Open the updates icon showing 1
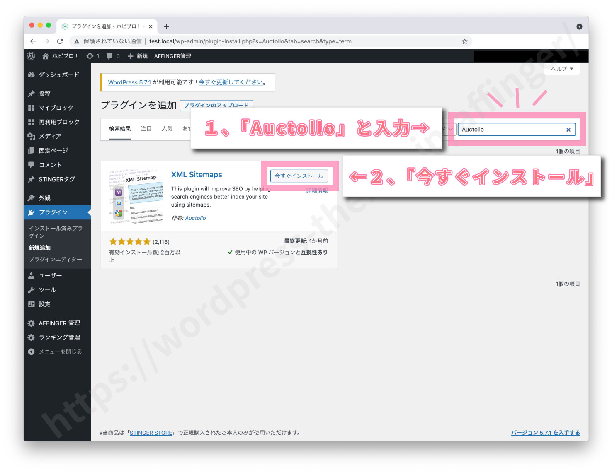 [x=92, y=56]
